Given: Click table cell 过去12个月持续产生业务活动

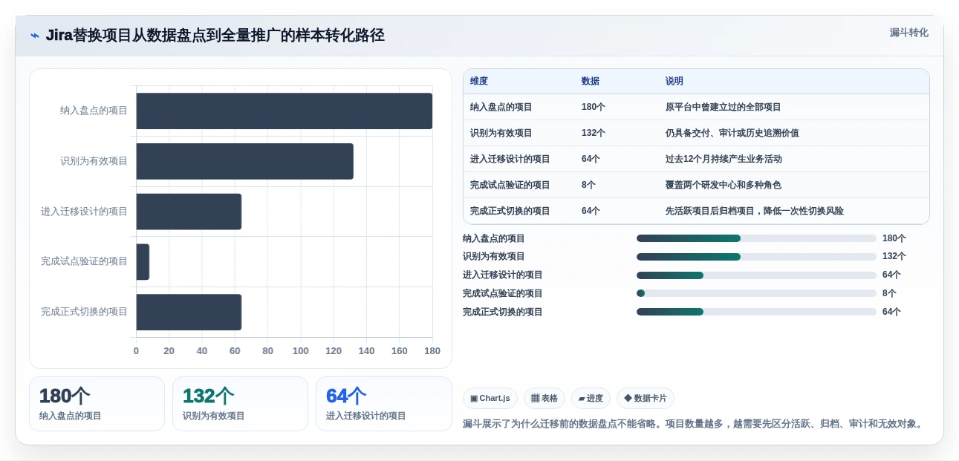Looking at the screenshot, I should [x=724, y=159].
